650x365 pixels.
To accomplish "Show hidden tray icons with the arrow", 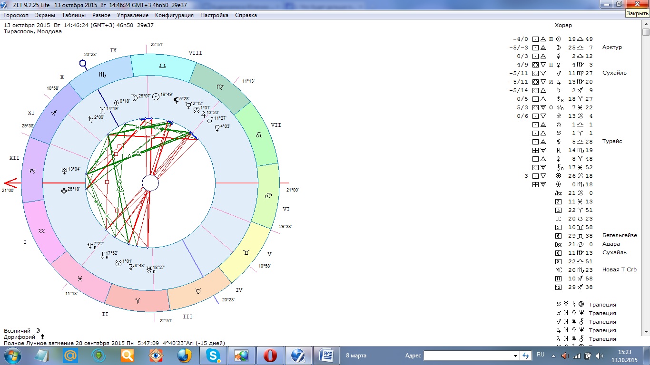I will pyautogui.click(x=553, y=355).
